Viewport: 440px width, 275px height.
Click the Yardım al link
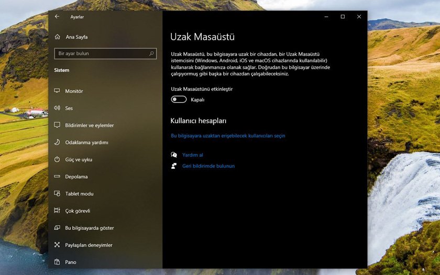click(192, 155)
